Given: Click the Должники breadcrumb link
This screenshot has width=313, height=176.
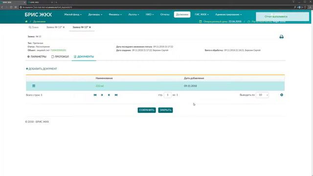Looking at the screenshot, I should (39, 22).
